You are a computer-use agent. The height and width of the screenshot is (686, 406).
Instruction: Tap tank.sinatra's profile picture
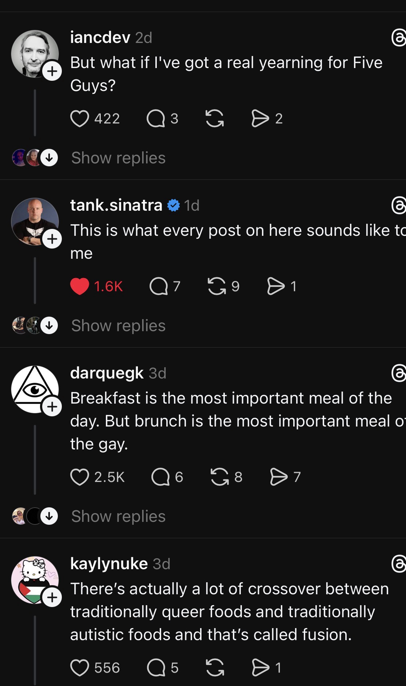(33, 220)
